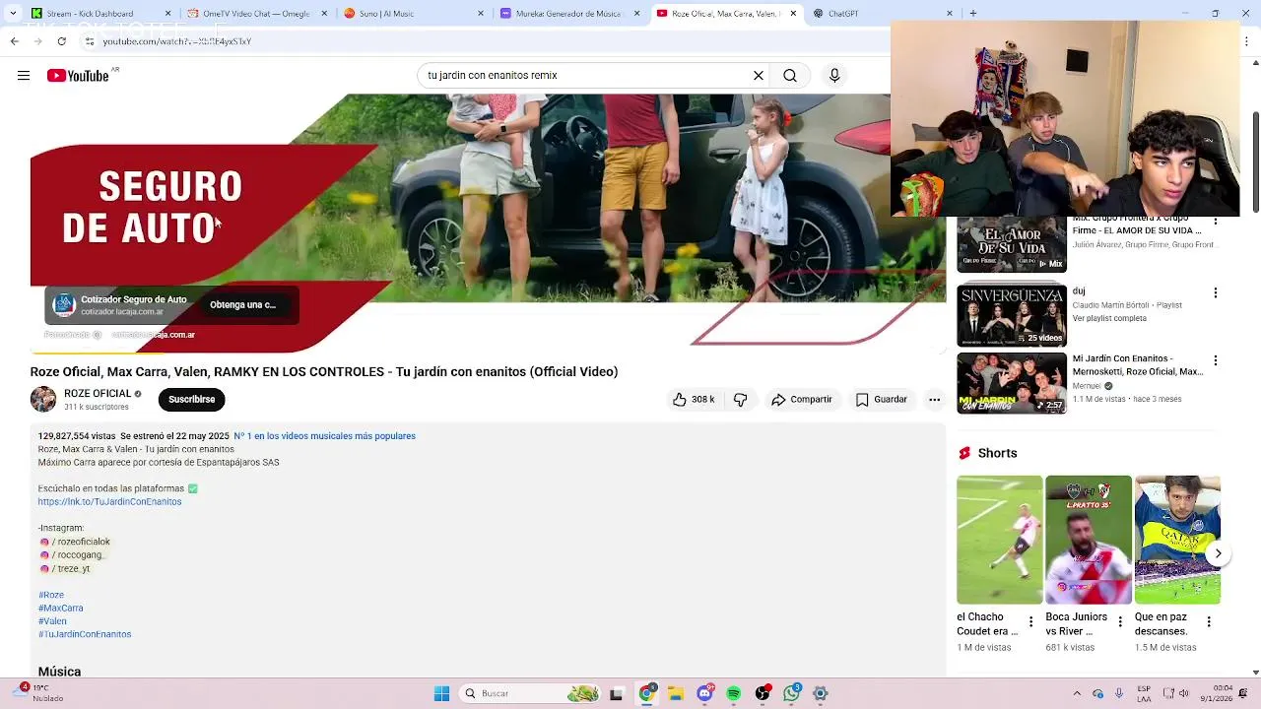
Task: Open options for Boca Juniors vs River short
Action: coord(1120,622)
